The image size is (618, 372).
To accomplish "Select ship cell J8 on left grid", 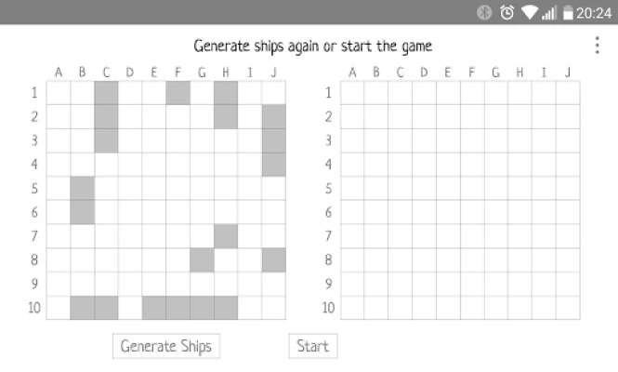I will pos(273,260).
